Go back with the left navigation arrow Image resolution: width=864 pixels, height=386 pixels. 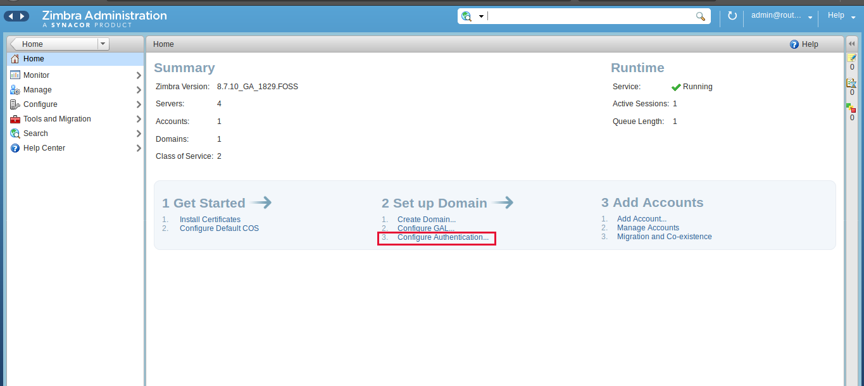coord(10,16)
